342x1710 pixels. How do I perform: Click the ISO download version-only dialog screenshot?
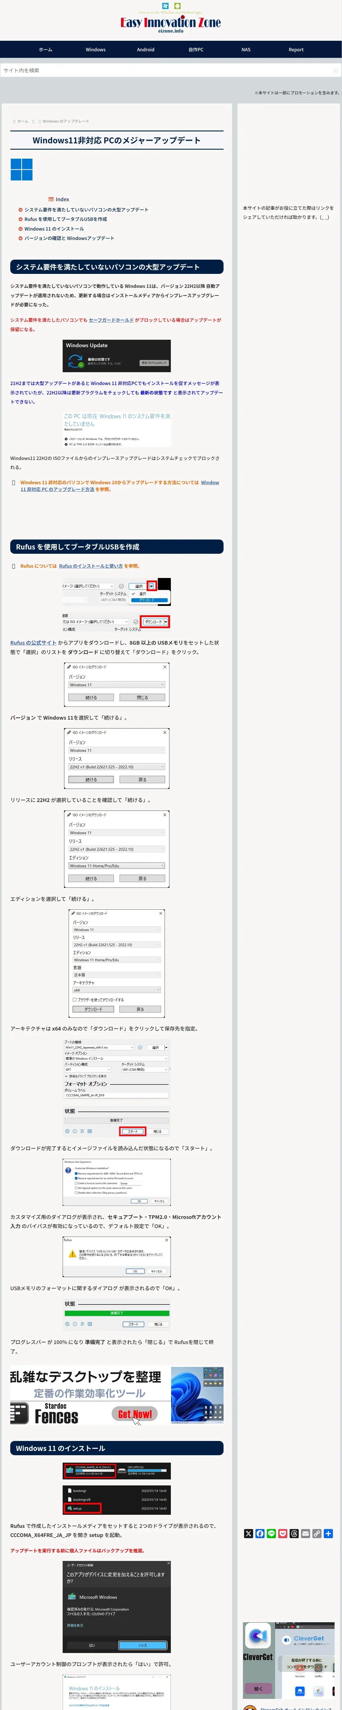[117, 684]
